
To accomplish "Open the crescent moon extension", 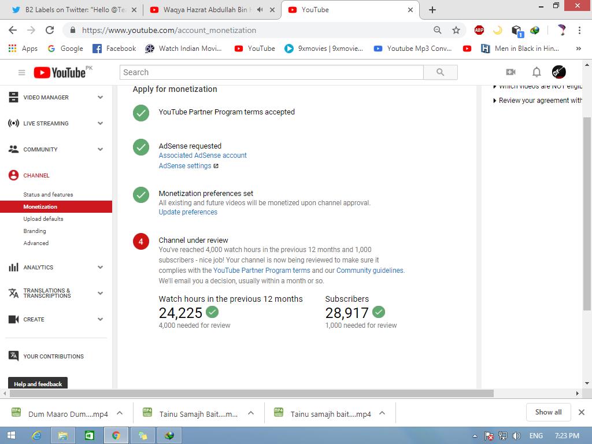I will pyautogui.click(x=498, y=30).
